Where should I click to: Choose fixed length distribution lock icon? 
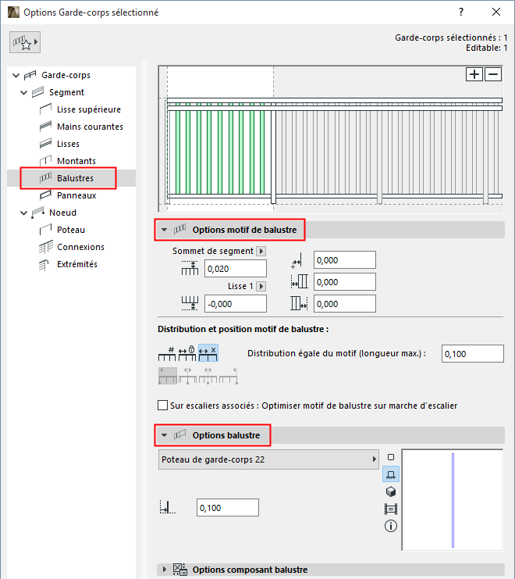point(187,353)
